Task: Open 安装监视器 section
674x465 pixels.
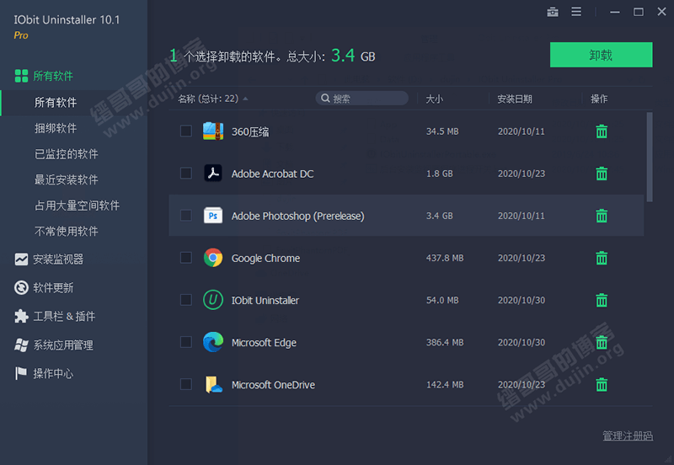Action: [49, 259]
